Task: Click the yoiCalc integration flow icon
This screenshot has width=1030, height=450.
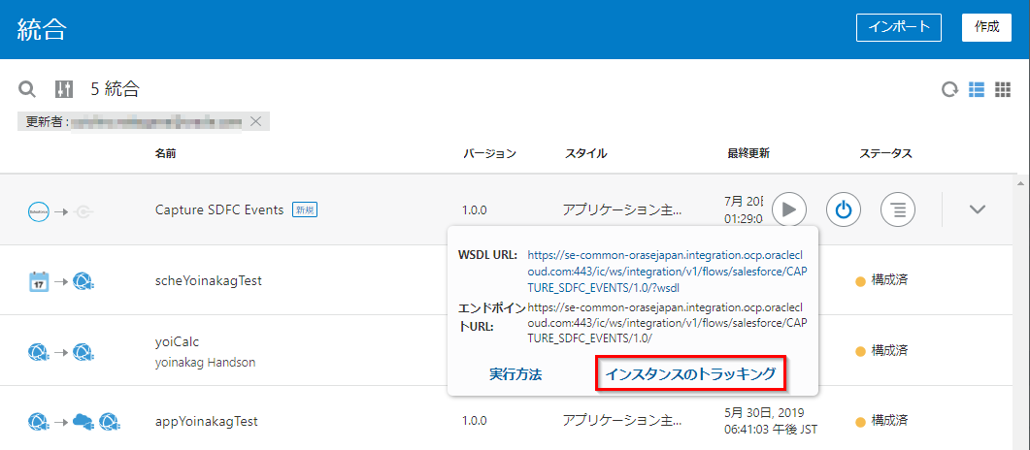Action: (60, 351)
